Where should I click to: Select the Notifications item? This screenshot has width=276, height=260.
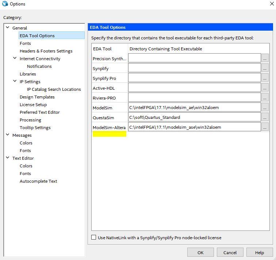[39, 66]
